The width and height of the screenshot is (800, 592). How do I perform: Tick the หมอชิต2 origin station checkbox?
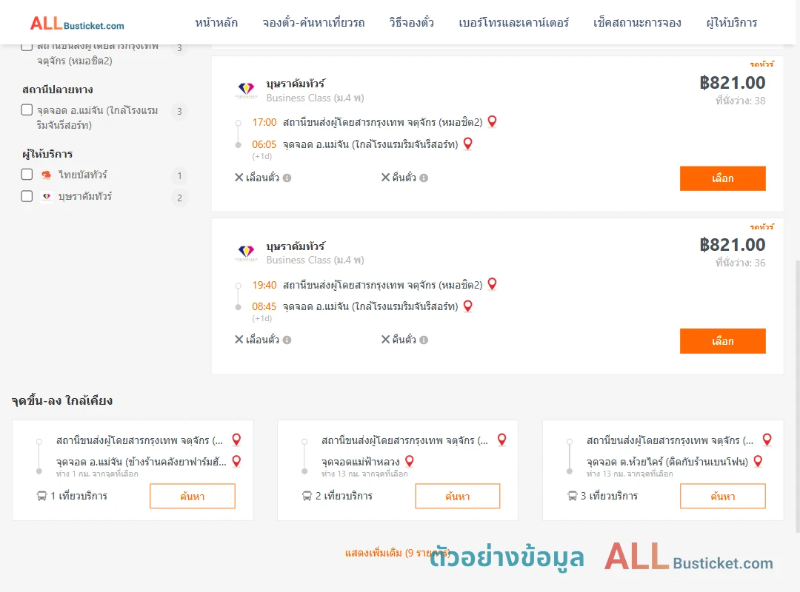click(x=27, y=47)
